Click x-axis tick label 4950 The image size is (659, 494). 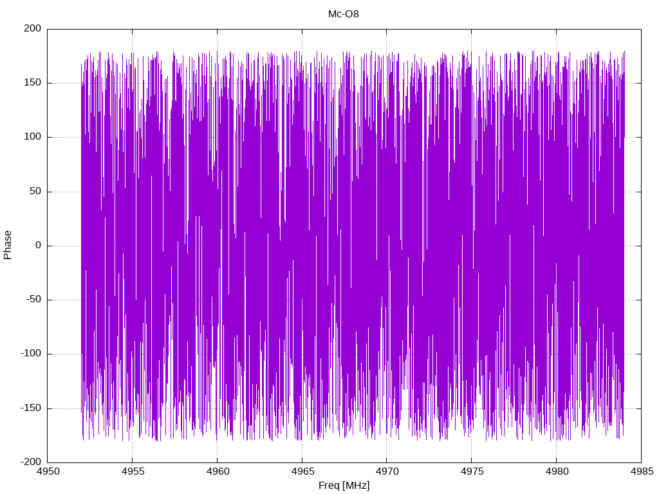tap(48, 471)
